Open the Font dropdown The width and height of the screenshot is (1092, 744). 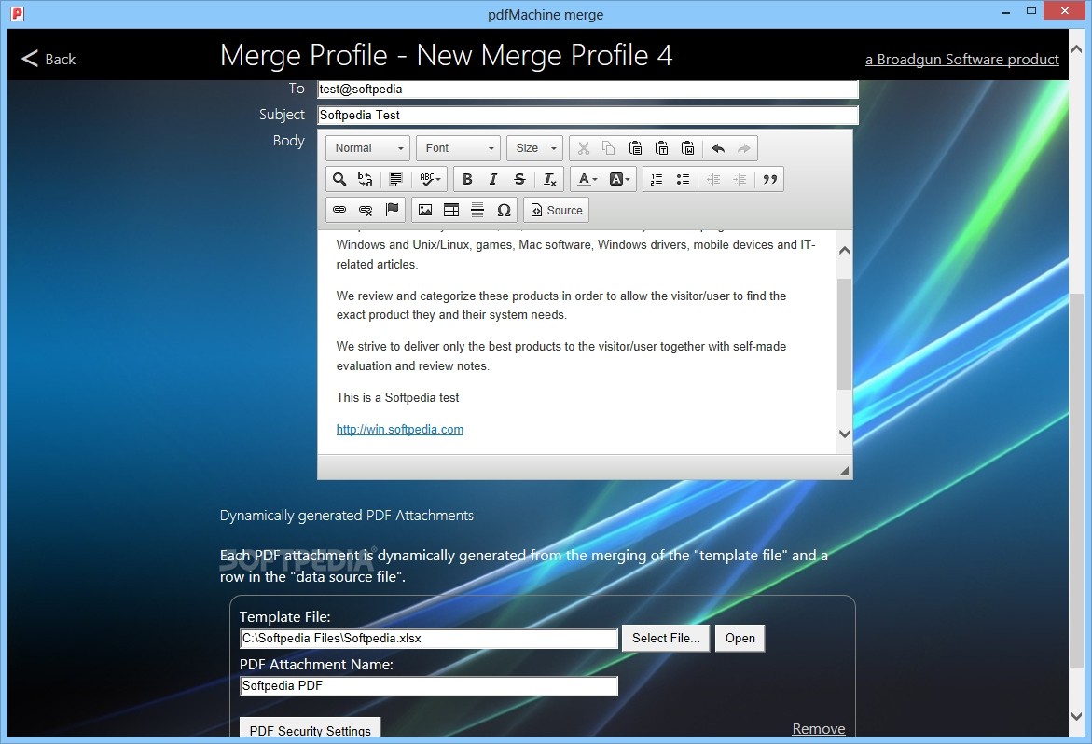point(458,148)
